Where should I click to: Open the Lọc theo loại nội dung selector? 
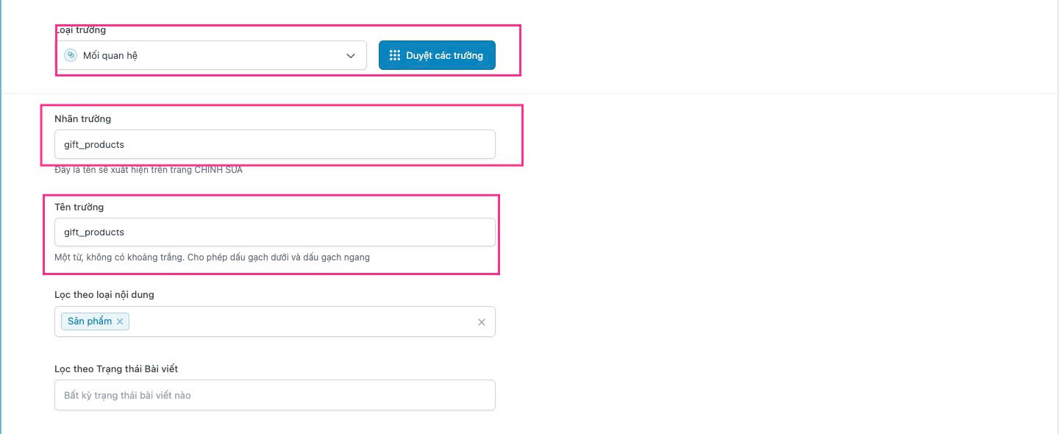(x=294, y=321)
